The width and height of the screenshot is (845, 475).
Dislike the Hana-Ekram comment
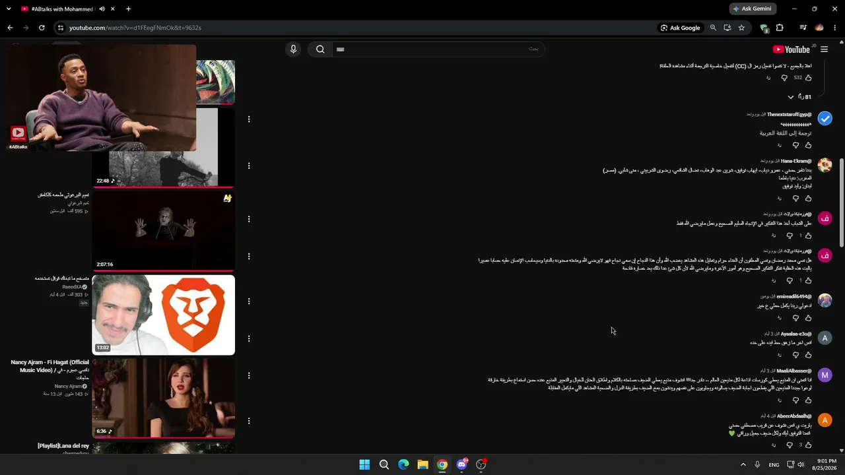coord(795,199)
